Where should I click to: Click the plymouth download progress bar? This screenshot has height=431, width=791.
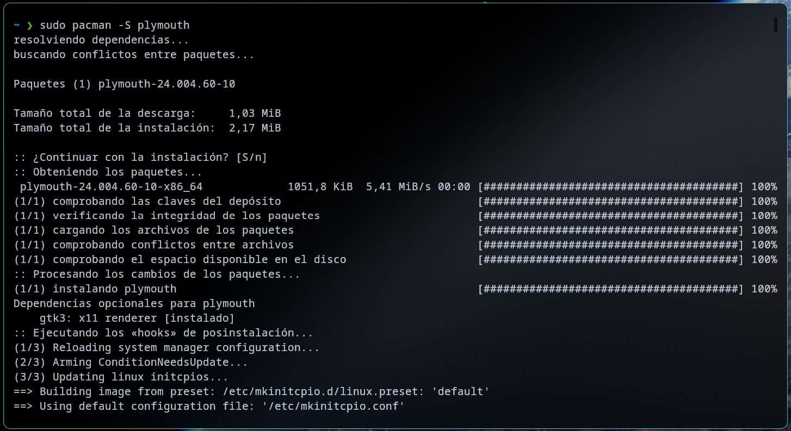pos(610,186)
